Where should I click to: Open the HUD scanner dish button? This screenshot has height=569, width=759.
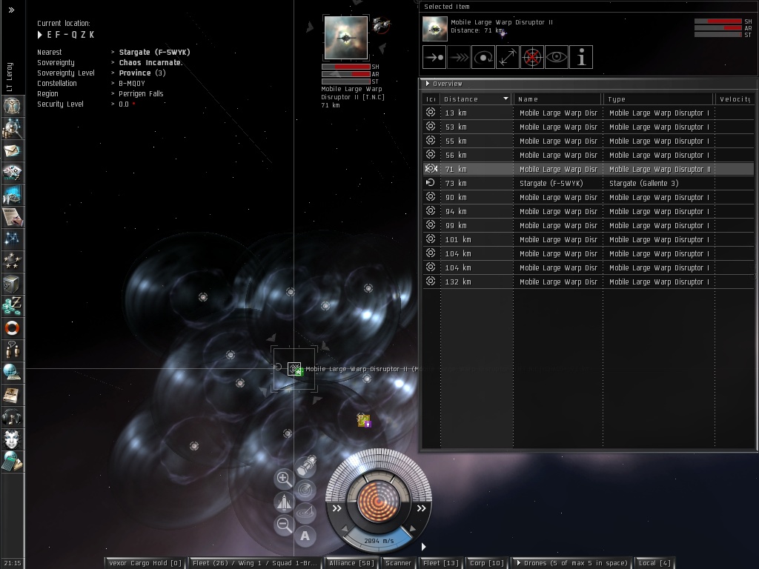click(x=305, y=512)
